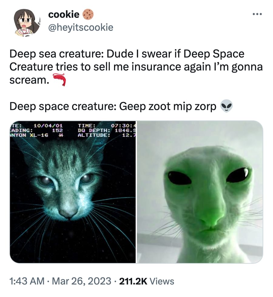Click the red shrimp emoji

click(59, 80)
